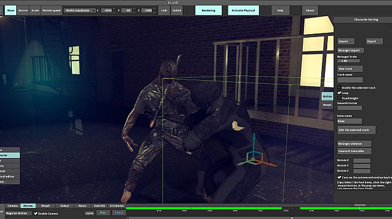Check Enable the selected track
This screenshot has height=219, width=392.
(x=339, y=87)
